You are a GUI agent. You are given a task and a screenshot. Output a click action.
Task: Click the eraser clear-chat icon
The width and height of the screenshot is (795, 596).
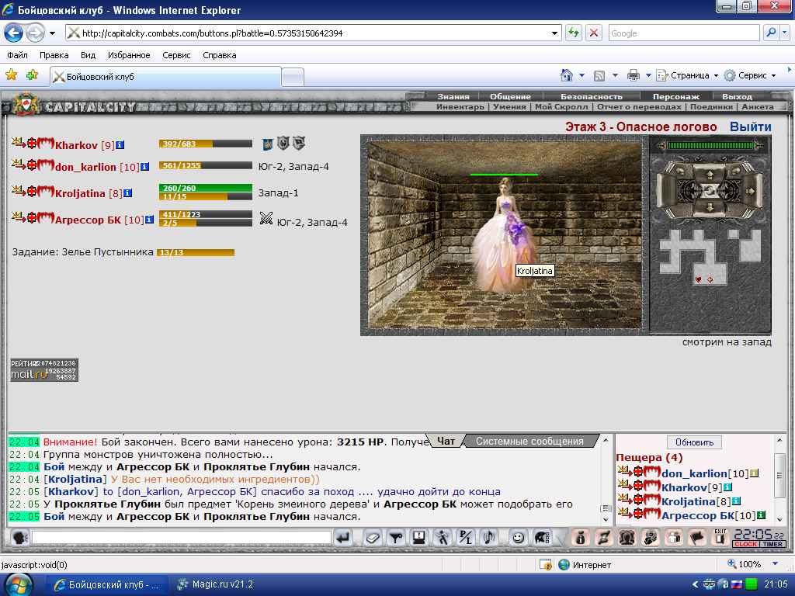pos(373,537)
